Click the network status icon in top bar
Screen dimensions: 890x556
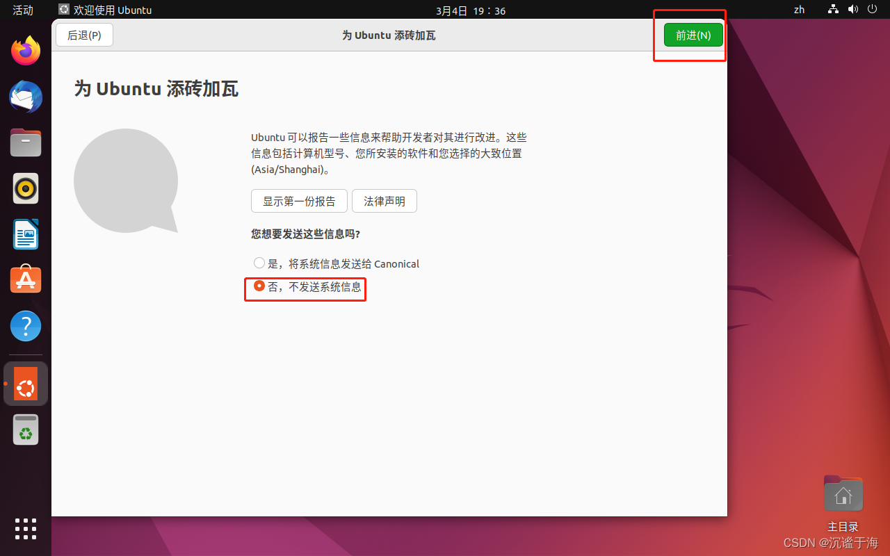tap(834, 10)
